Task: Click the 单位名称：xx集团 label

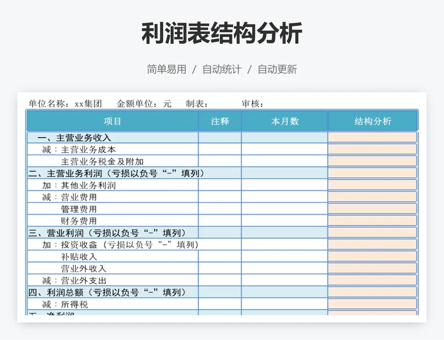Action: click(x=65, y=104)
